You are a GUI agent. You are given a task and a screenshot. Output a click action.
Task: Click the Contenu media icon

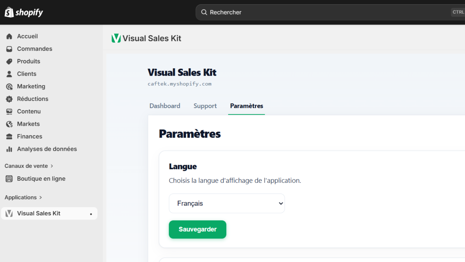click(x=9, y=111)
